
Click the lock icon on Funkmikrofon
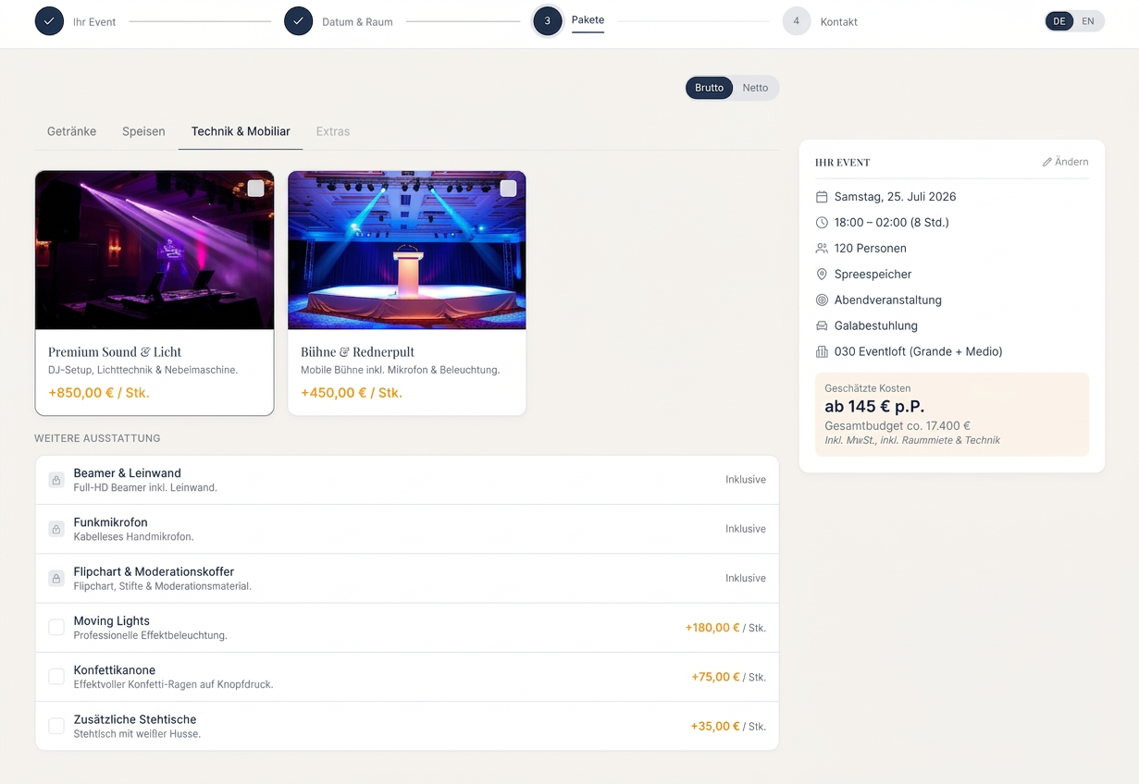[56, 528]
